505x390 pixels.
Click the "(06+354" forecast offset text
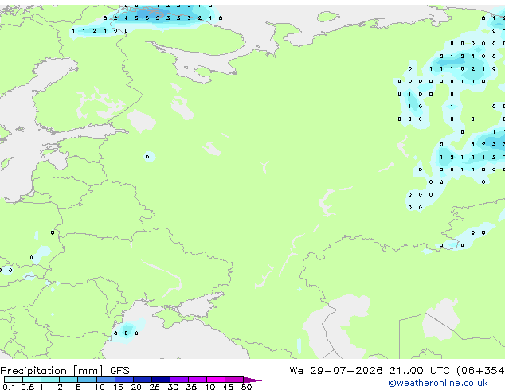pyautogui.click(x=480, y=371)
